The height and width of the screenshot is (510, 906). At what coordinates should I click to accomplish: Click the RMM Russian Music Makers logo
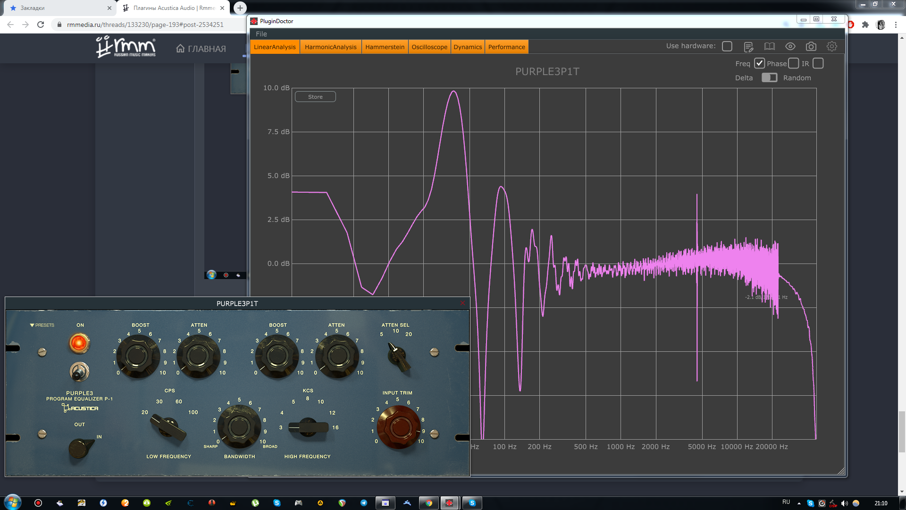126,47
